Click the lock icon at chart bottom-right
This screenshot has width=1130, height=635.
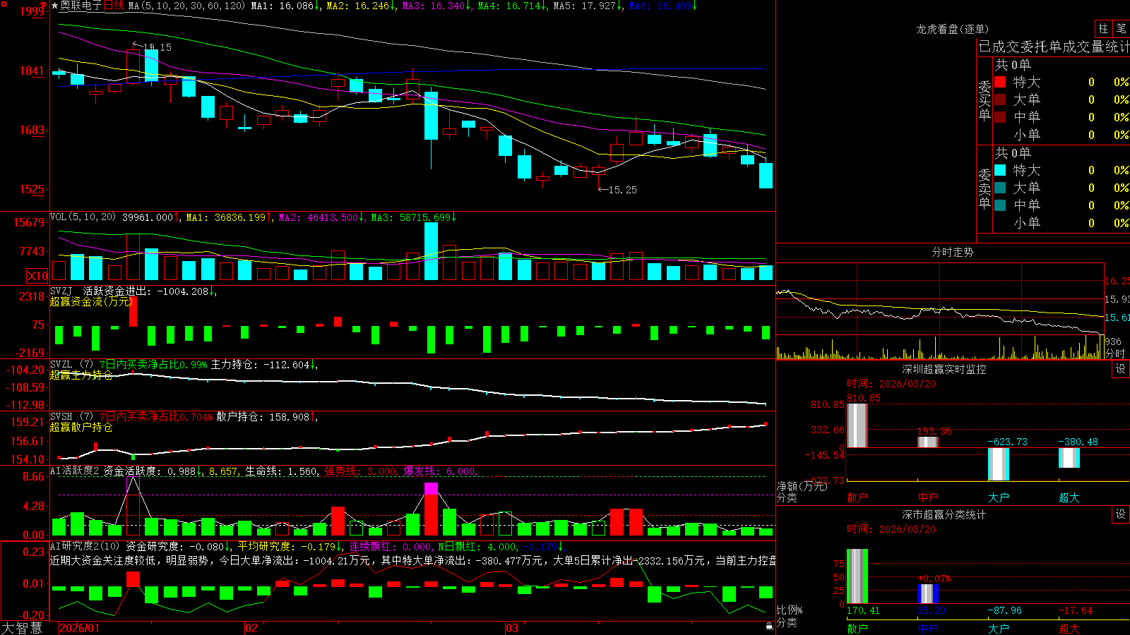770,626
